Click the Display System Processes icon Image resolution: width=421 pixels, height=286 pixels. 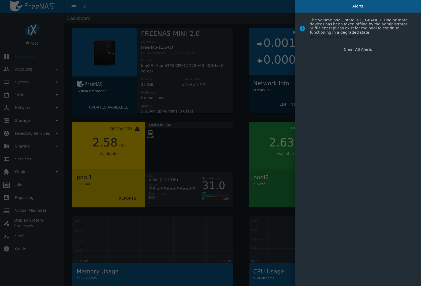6,223
